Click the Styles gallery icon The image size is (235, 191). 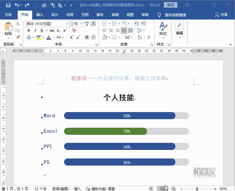pyautogui.click(x=163, y=26)
